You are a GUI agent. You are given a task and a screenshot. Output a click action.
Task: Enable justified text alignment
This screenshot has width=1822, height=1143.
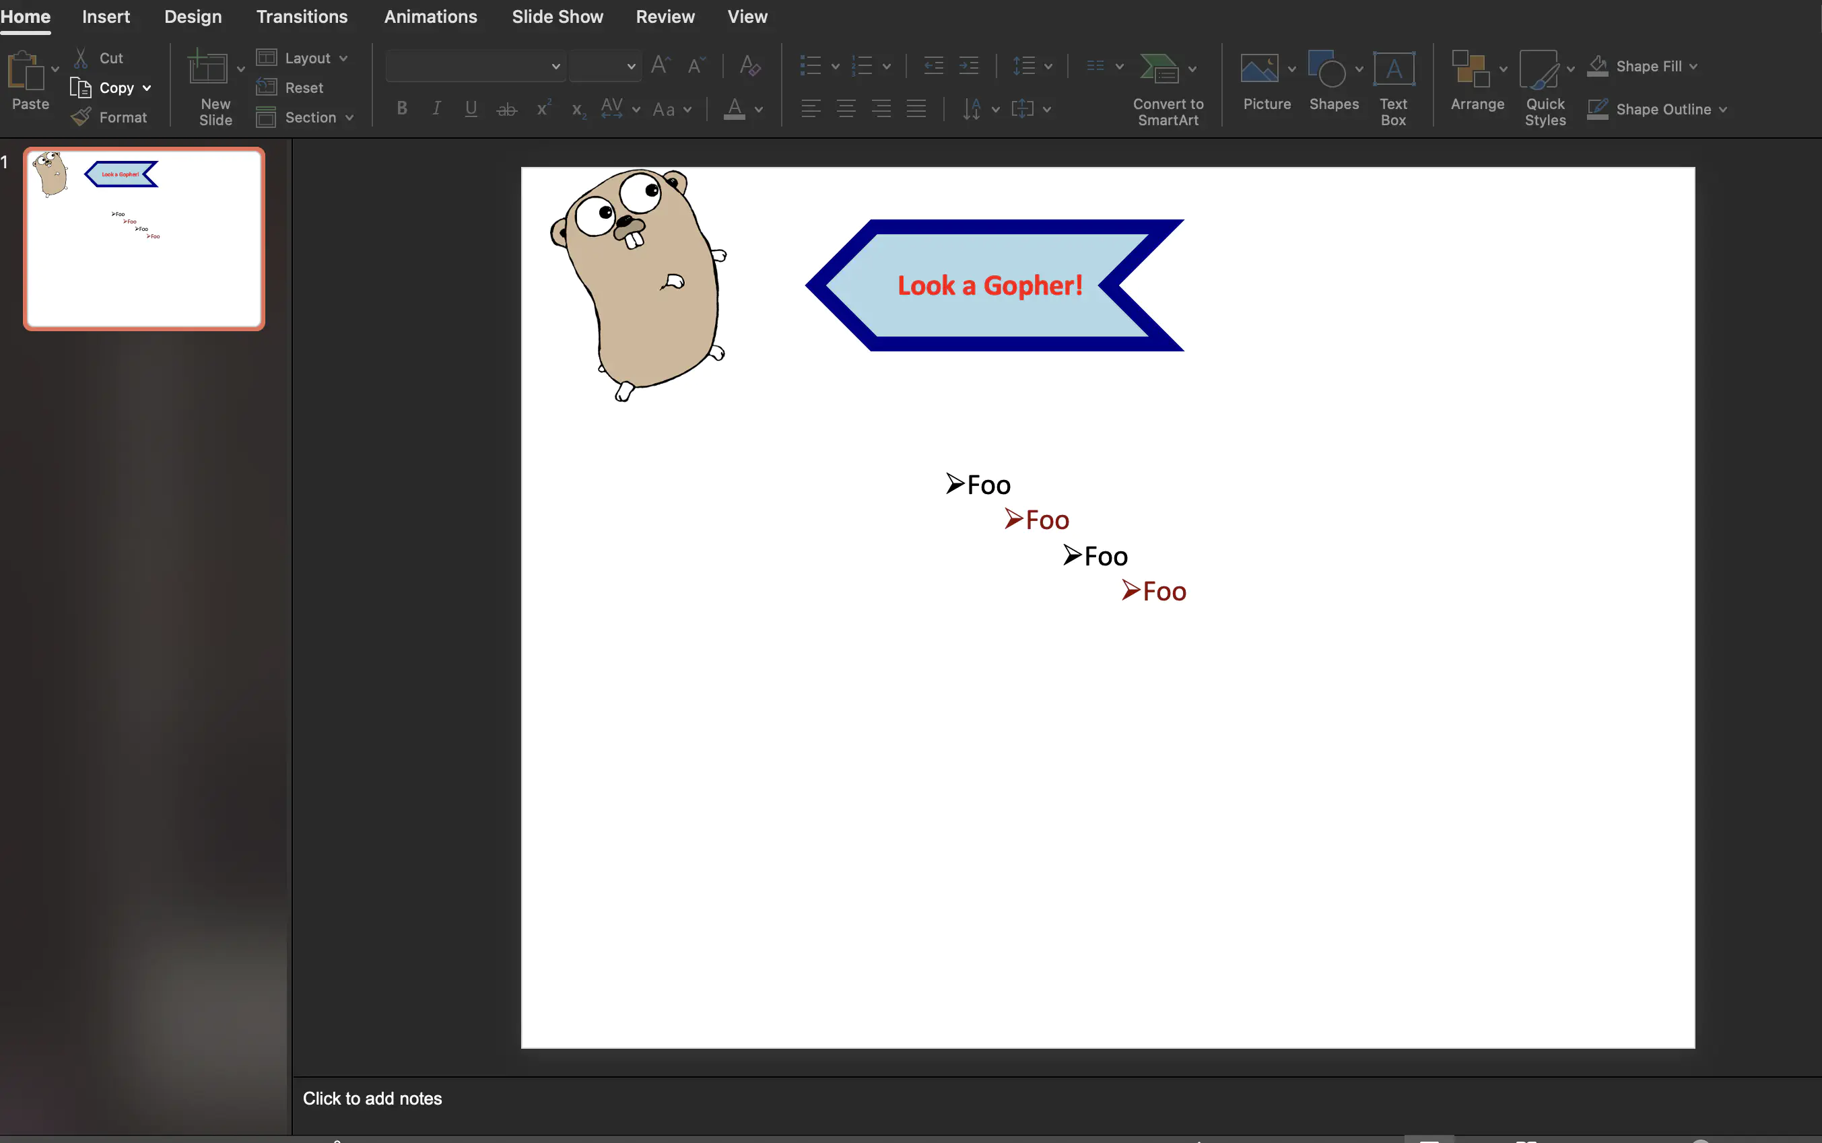click(x=917, y=108)
